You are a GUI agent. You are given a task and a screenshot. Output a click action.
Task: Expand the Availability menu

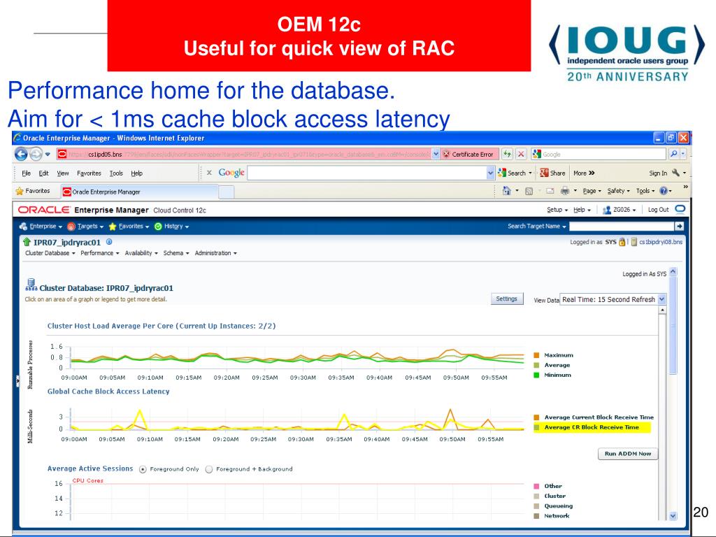point(141,253)
